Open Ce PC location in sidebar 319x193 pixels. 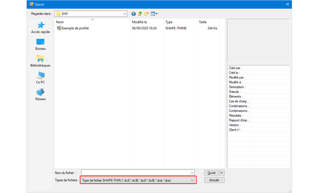pyautogui.click(x=40, y=78)
